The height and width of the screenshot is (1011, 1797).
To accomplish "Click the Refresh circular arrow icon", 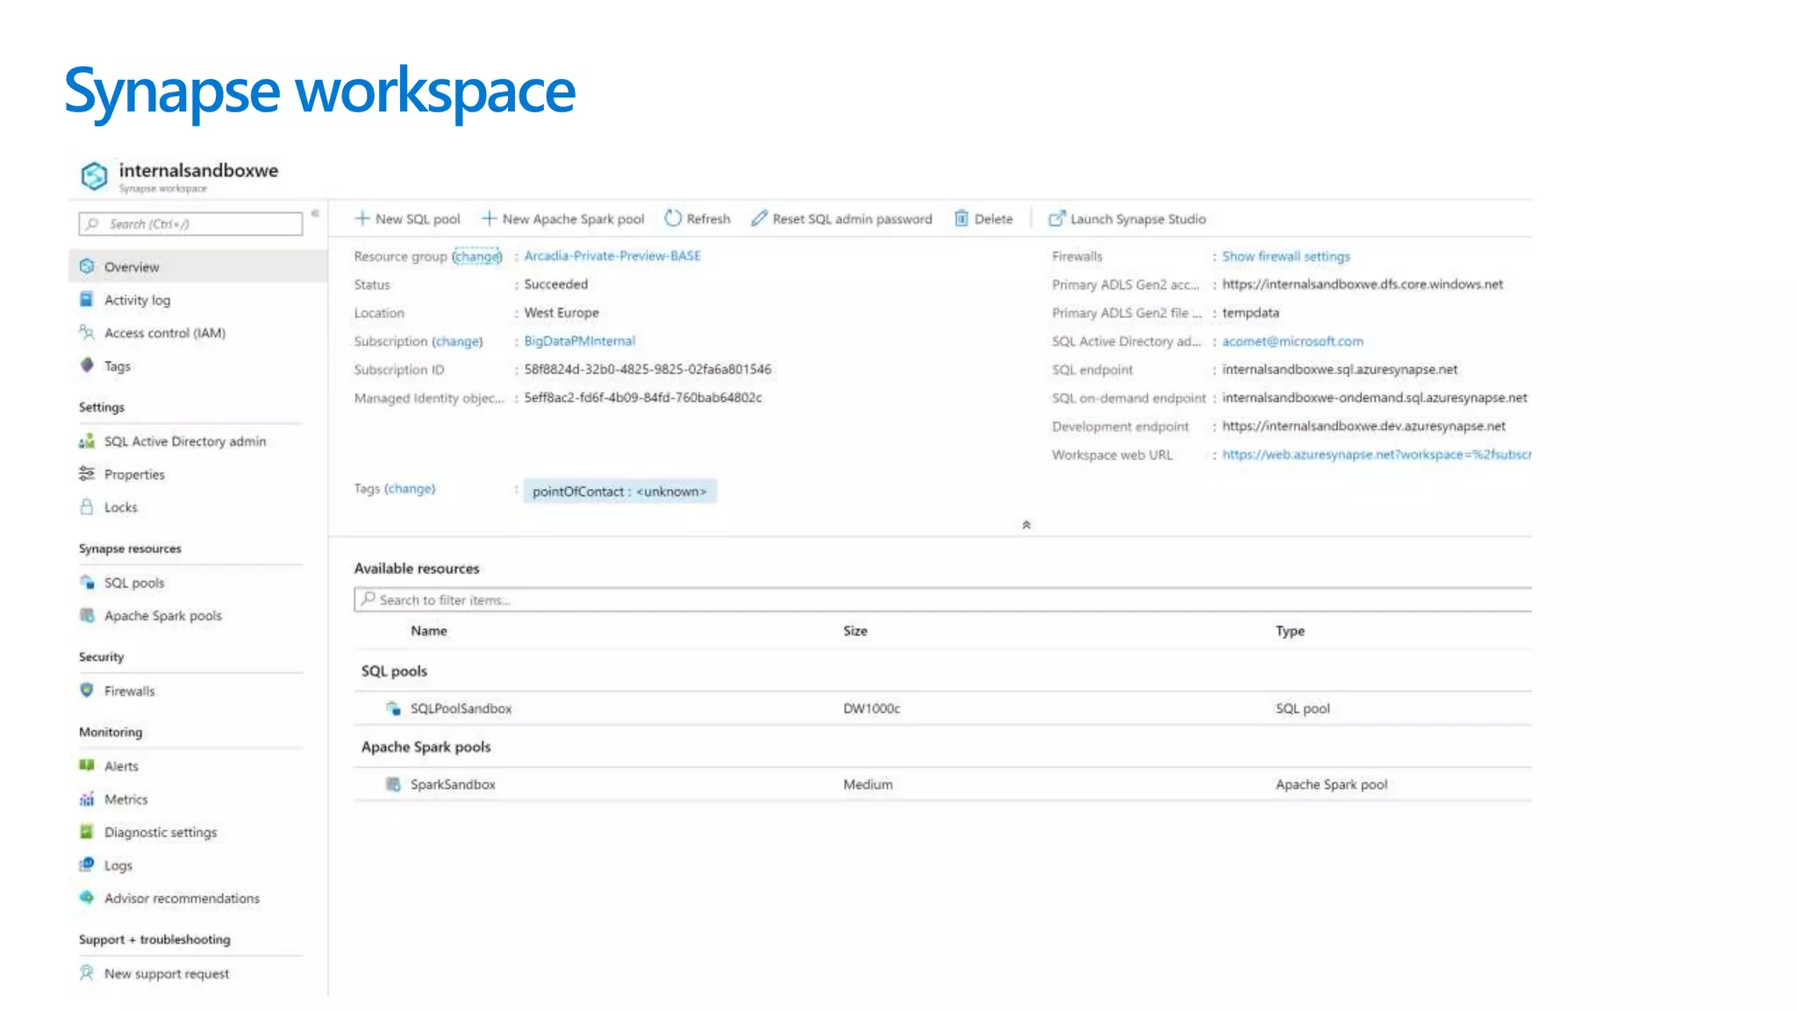I will (673, 218).
